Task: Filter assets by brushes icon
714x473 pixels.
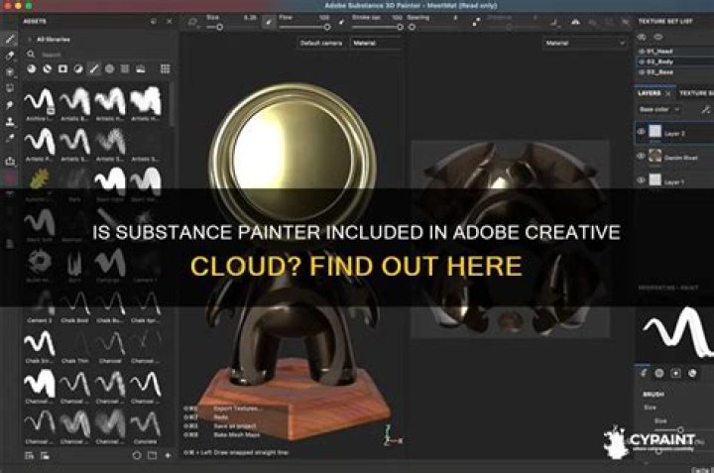Action: coord(94,68)
